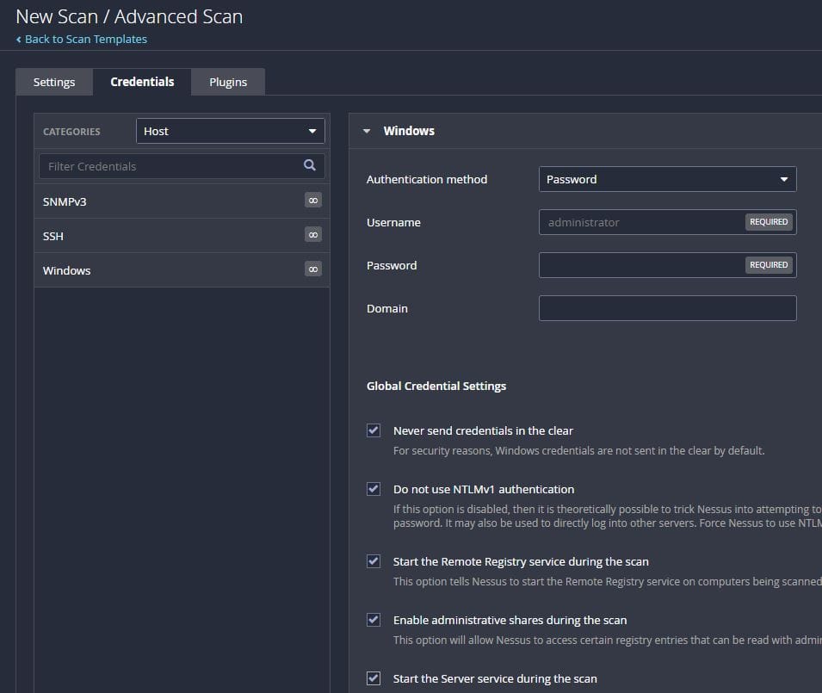
Task: Select the Credentials tab
Action: click(142, 82)
